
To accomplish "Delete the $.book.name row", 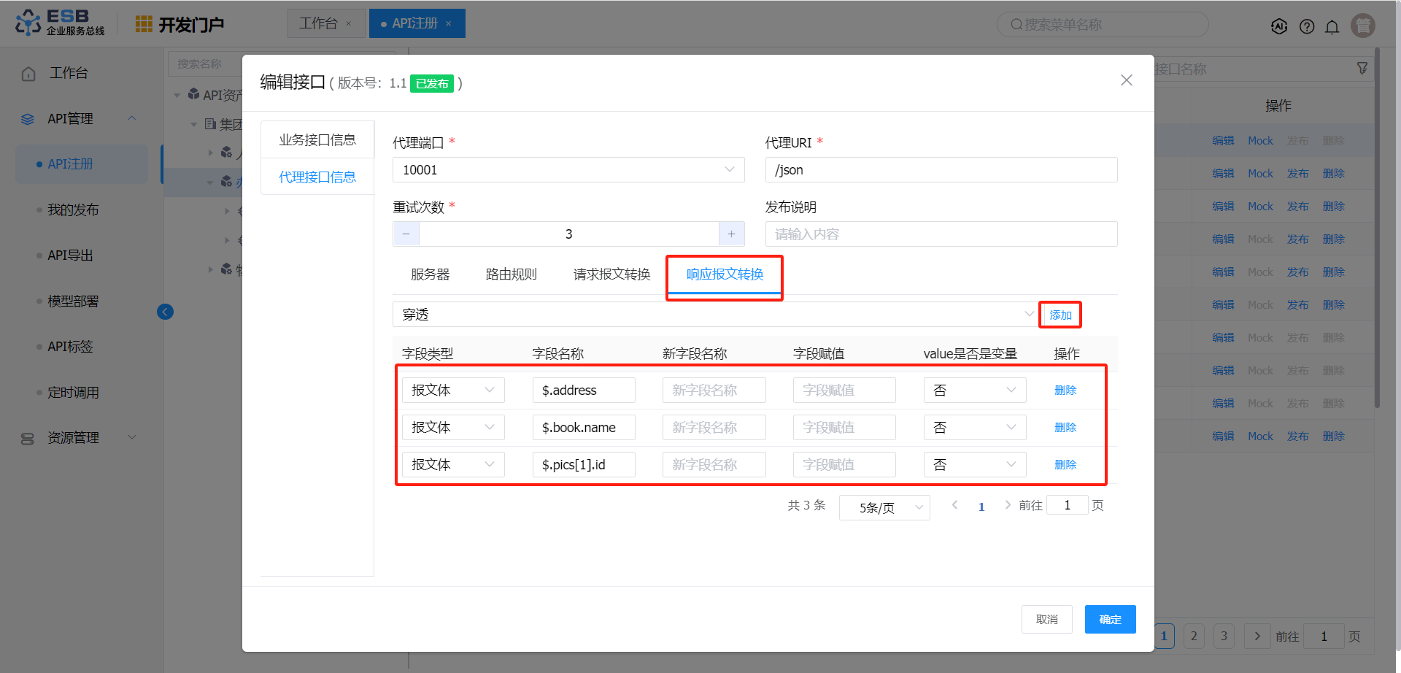I will click(x=1065, y=428).
